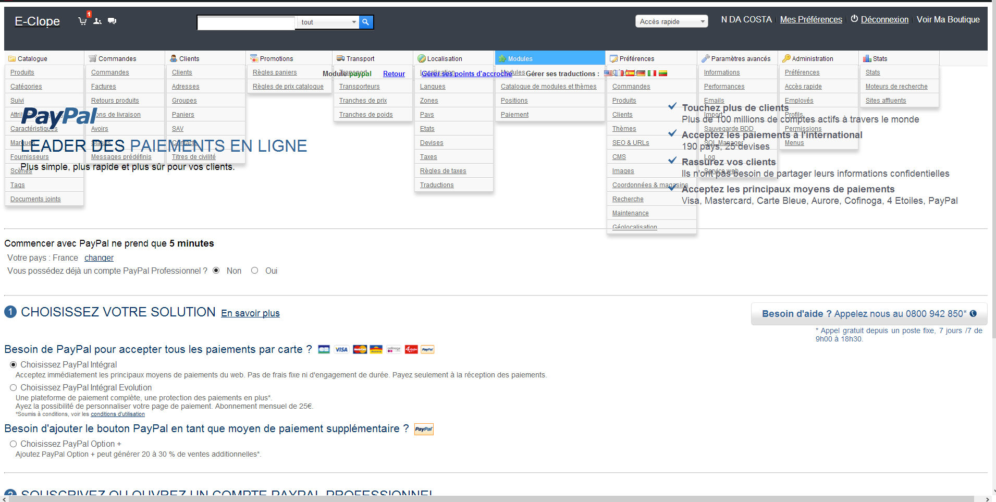Viewport: 996px width, 502px height.
Task: Click the PayPal logo badge beside supplementary payment question
Action: click(x=424, y=429)
